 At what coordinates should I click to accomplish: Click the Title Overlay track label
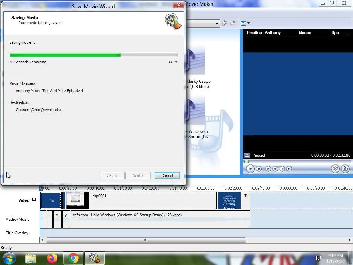coord(17,233)
